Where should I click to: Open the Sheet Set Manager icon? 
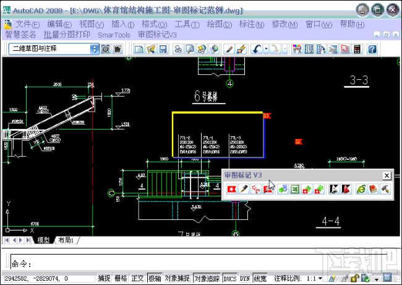[333, 49]
